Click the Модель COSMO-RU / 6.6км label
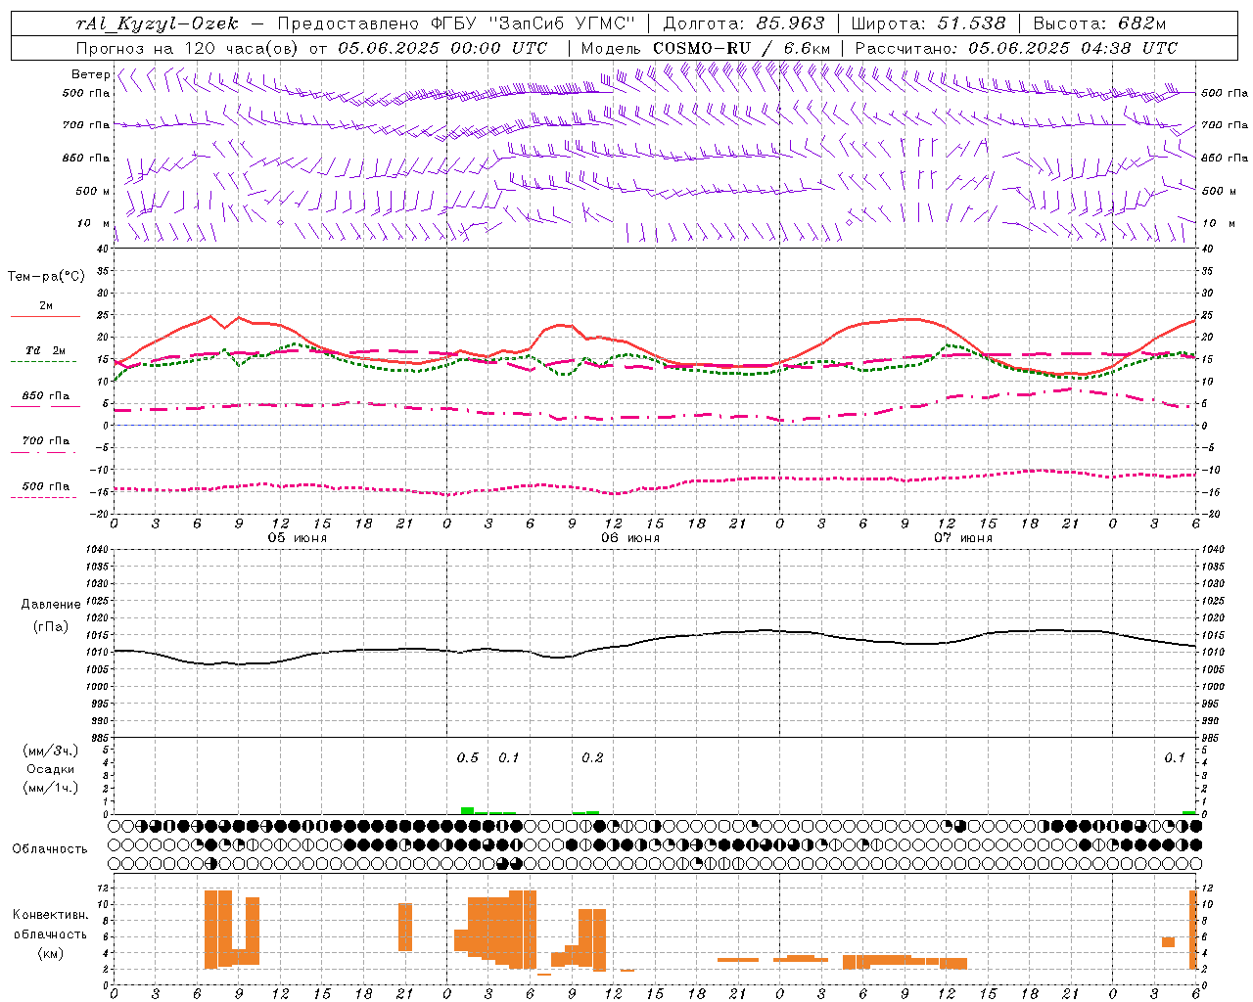This screenshot has width=1253, height=1002. point(706,48)
